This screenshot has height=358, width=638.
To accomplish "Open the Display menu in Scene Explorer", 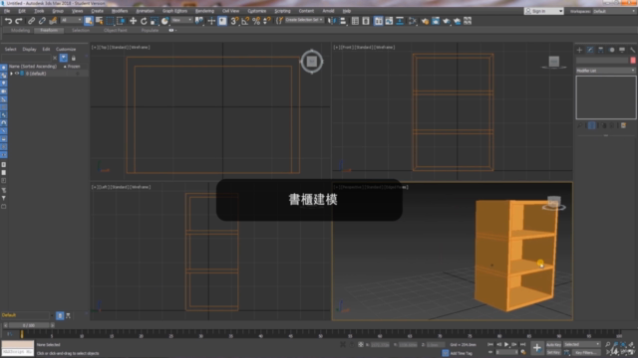I will coord(29,49).
